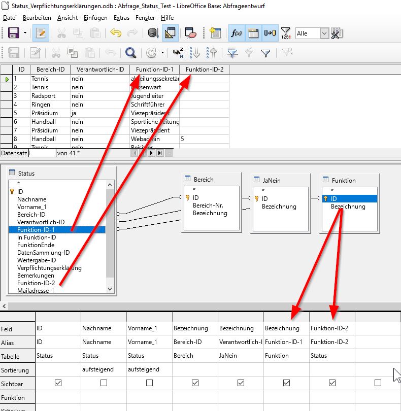Toggle Sichtbar checkbox for Funktion-ID-1 alias column
401x411 pixels.
[286, 383]
